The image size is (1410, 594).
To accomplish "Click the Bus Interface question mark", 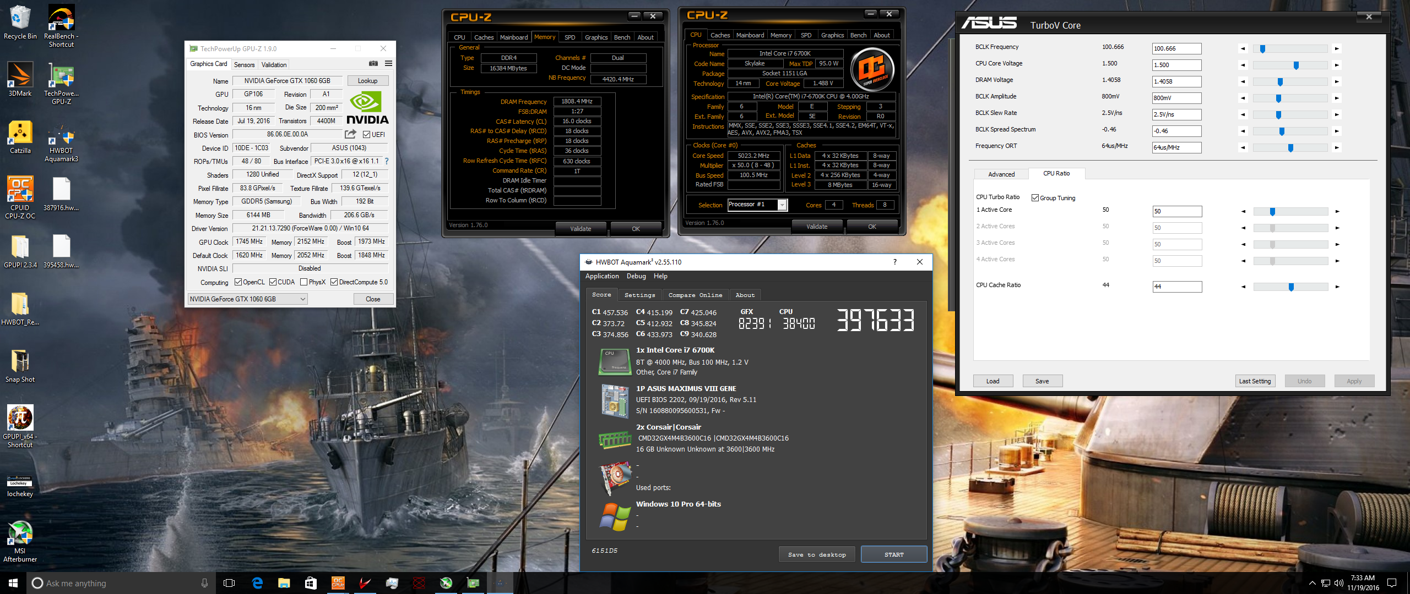I will 387,161.
